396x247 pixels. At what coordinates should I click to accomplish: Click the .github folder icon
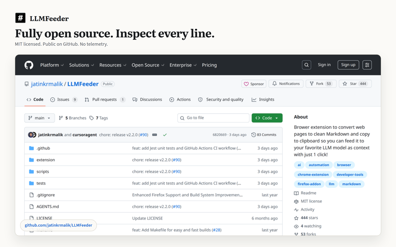click(x=31, y=148)
